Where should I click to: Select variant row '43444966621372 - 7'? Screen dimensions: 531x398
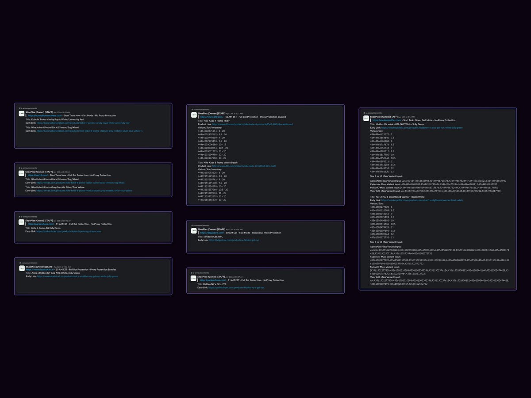point(381,134)
